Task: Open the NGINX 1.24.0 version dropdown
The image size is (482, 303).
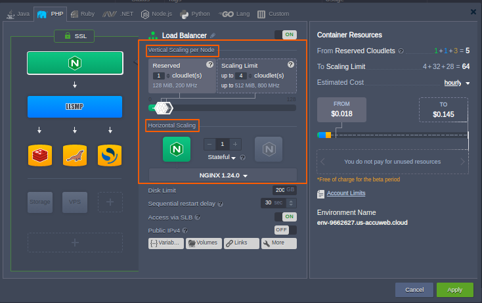Action: click(x=223, y=175)
